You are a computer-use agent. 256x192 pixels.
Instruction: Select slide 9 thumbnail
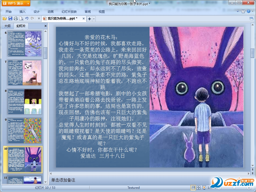tap(25, 131)
